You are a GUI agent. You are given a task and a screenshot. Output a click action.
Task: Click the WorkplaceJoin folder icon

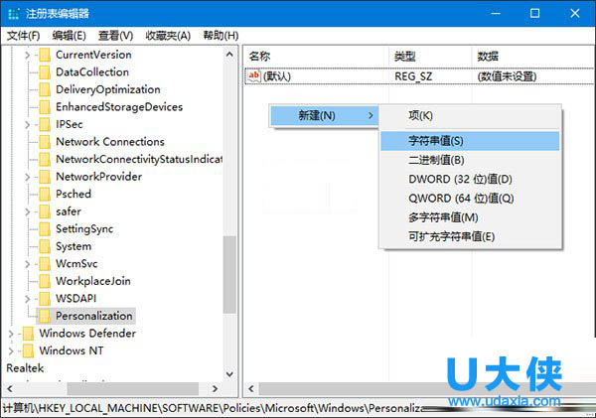45,281
